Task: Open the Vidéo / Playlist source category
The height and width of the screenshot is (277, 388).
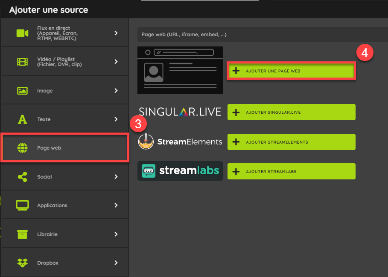Action: pos(64,61)
